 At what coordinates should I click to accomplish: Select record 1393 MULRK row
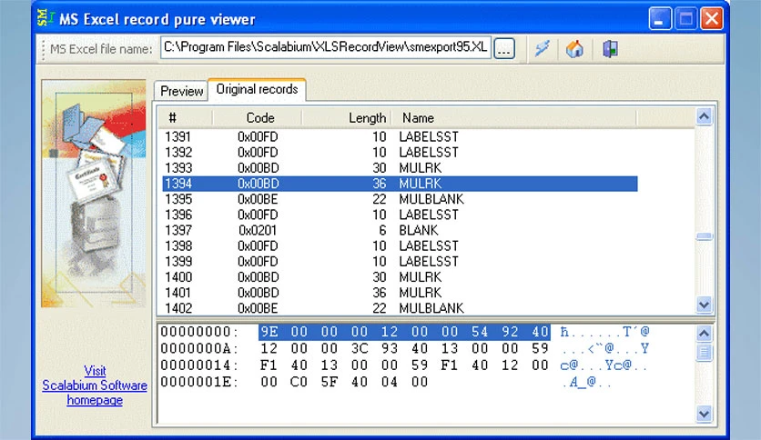point(400,167)
